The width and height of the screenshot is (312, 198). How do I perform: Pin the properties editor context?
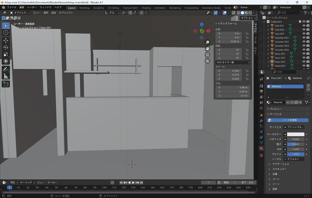308,78
